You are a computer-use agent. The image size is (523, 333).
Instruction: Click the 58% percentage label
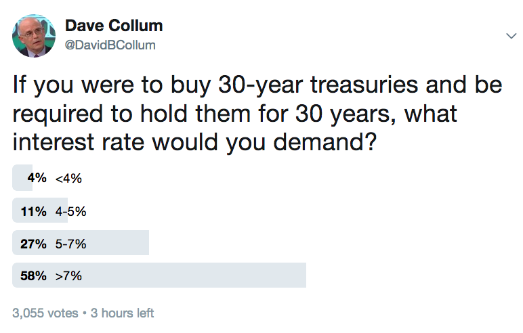click(33, 275)
